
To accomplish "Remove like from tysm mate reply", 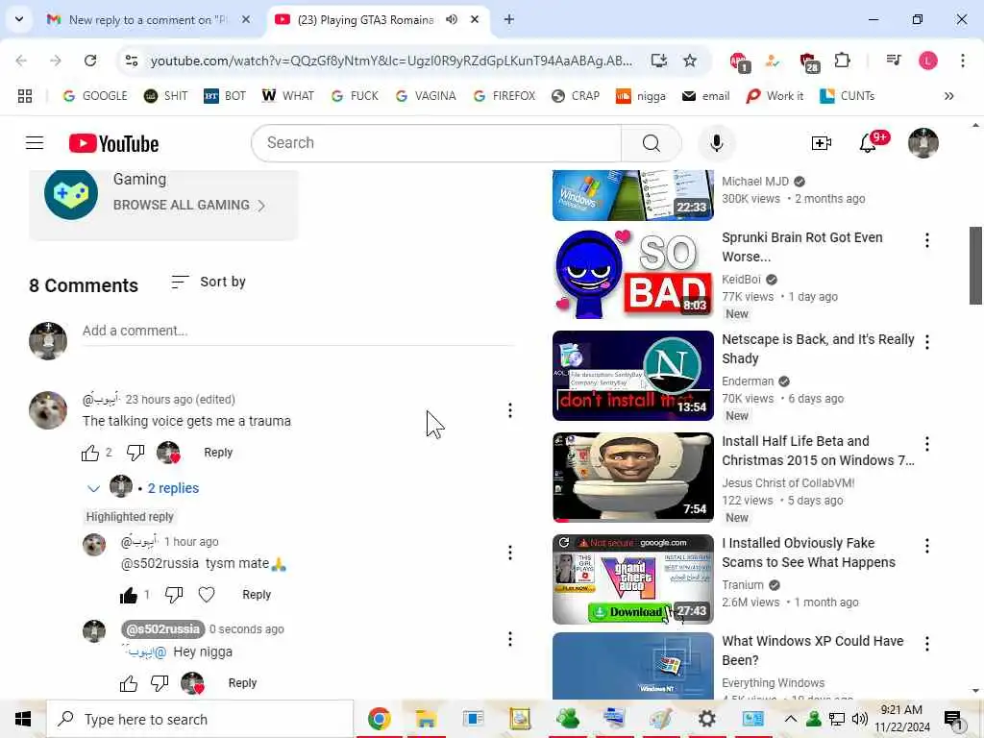I will coord(129,595).
